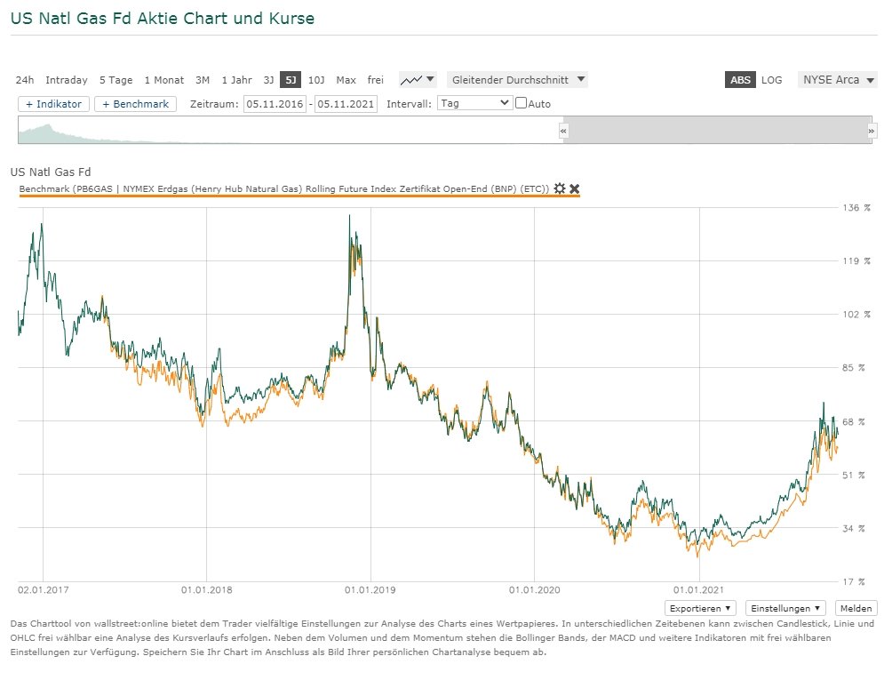Click the start date field 05.11.2016
The width and height of the screenshot is (892, 688).
tap(275, 104)
